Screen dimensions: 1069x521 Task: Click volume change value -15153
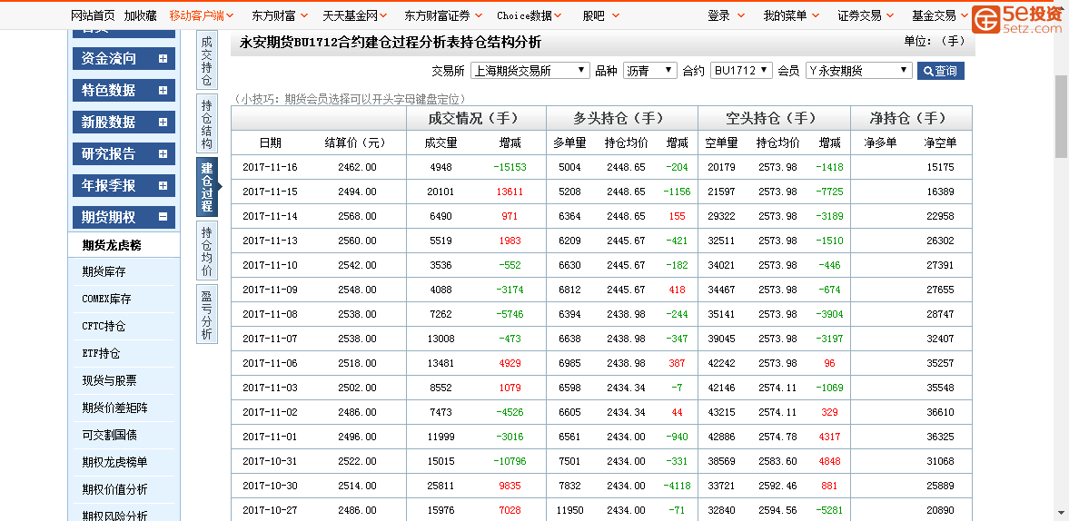[x=510, y=167]
